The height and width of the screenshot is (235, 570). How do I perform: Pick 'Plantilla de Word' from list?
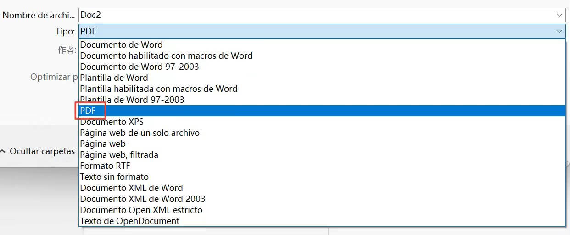coord(322,78)
